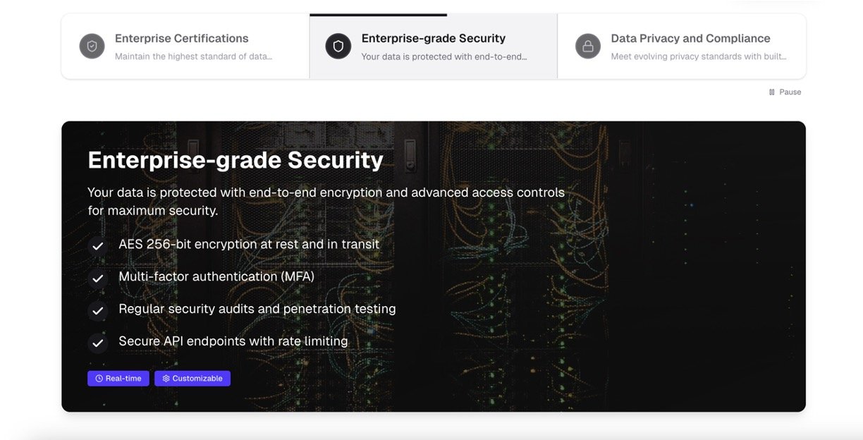Switch to the Enterprise Certifications tab title
The width and height of the screenshot is (863, 440).
[x=181, y=39]
